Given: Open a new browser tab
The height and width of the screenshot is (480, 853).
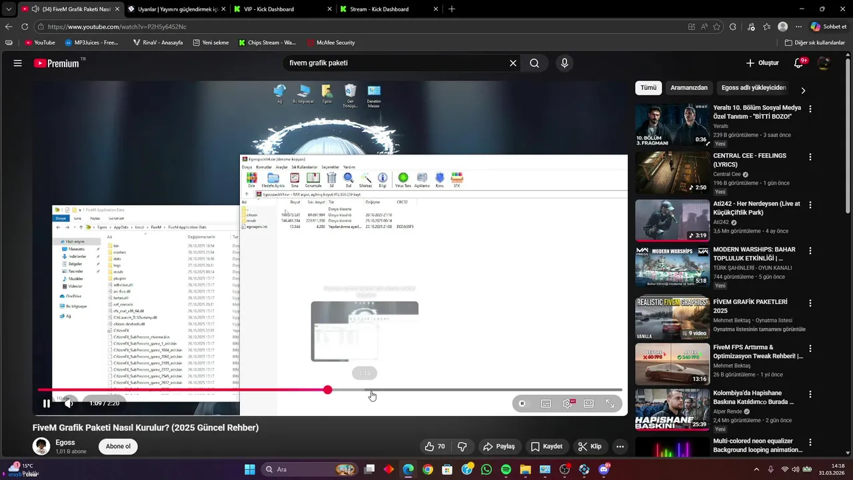Looking at the screenshot, I should pos(452,9).
